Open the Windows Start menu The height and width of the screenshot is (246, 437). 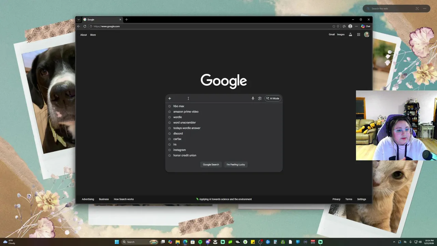tap(117, 242)
